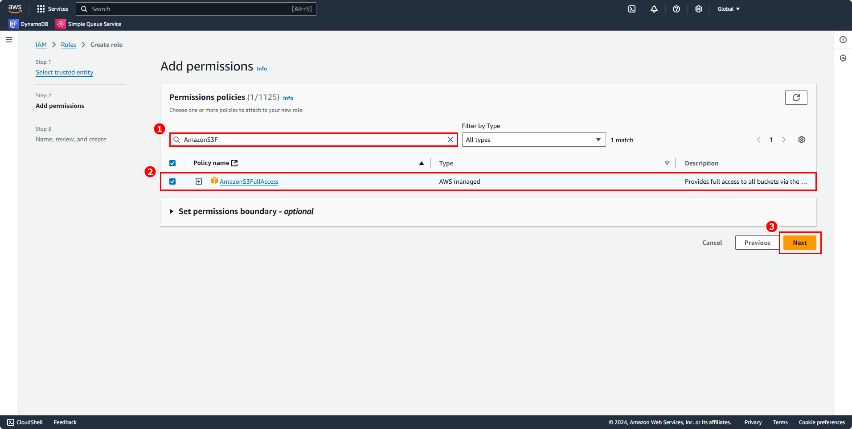This screenshot has height=429, width=852.
Task: Click the Description column header
Action: point(701,163)
